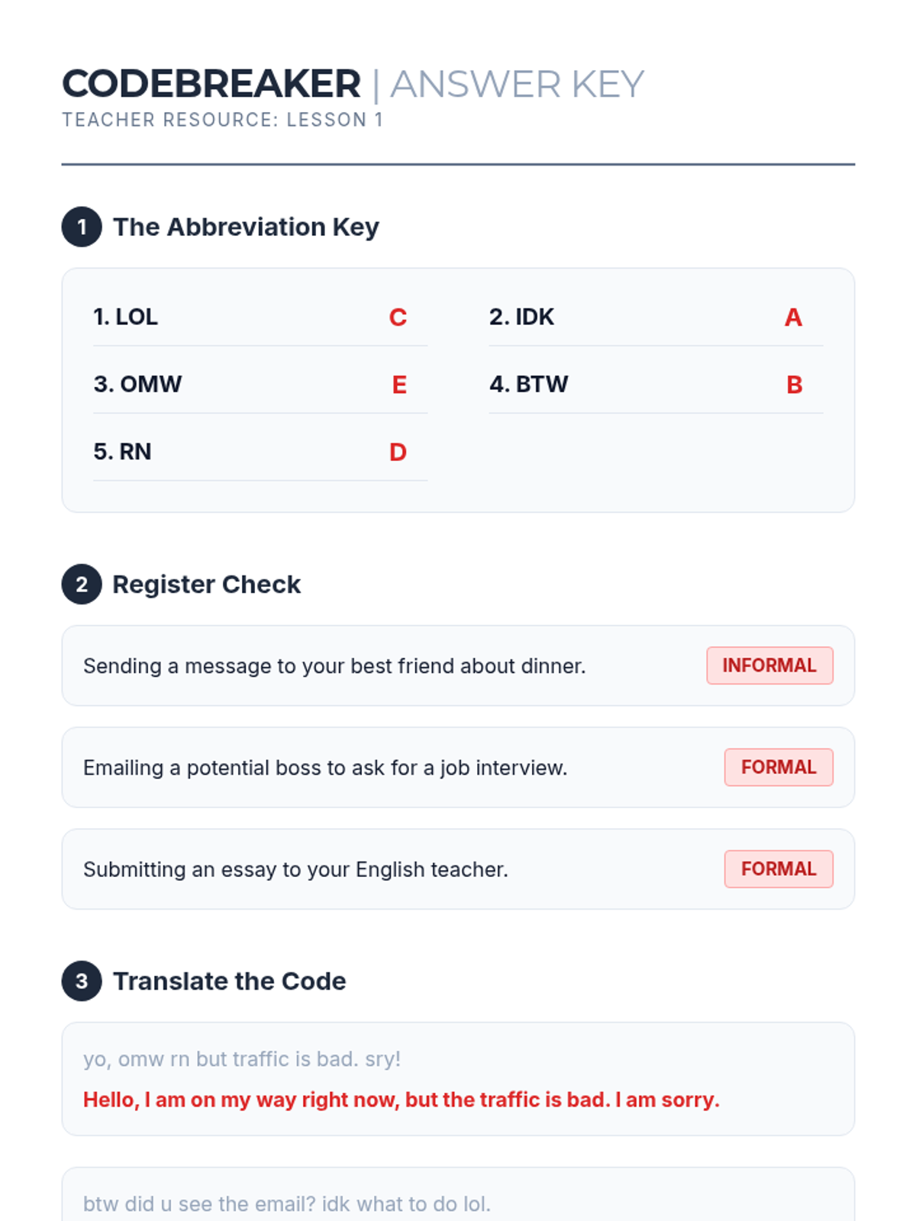Click the red translation starting with Hello
Screen dimensions: 916x1221
point(401,1100)
